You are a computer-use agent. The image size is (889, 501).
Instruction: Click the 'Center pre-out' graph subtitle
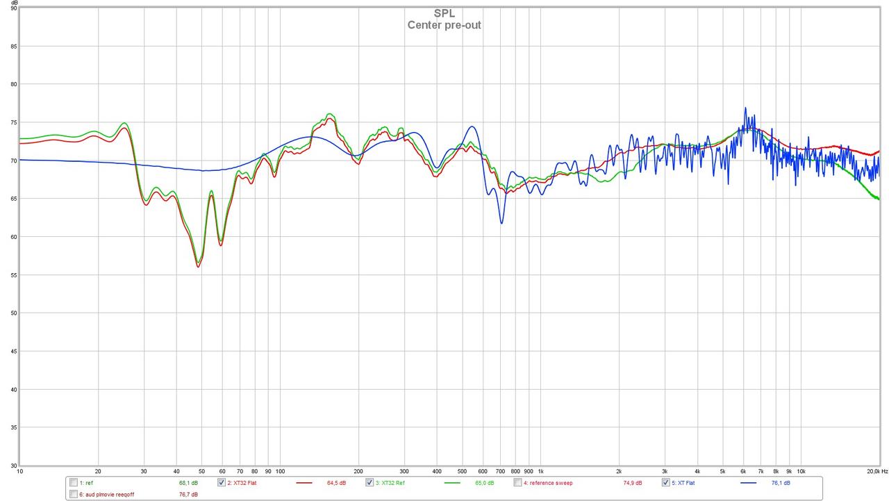(444, 25)
